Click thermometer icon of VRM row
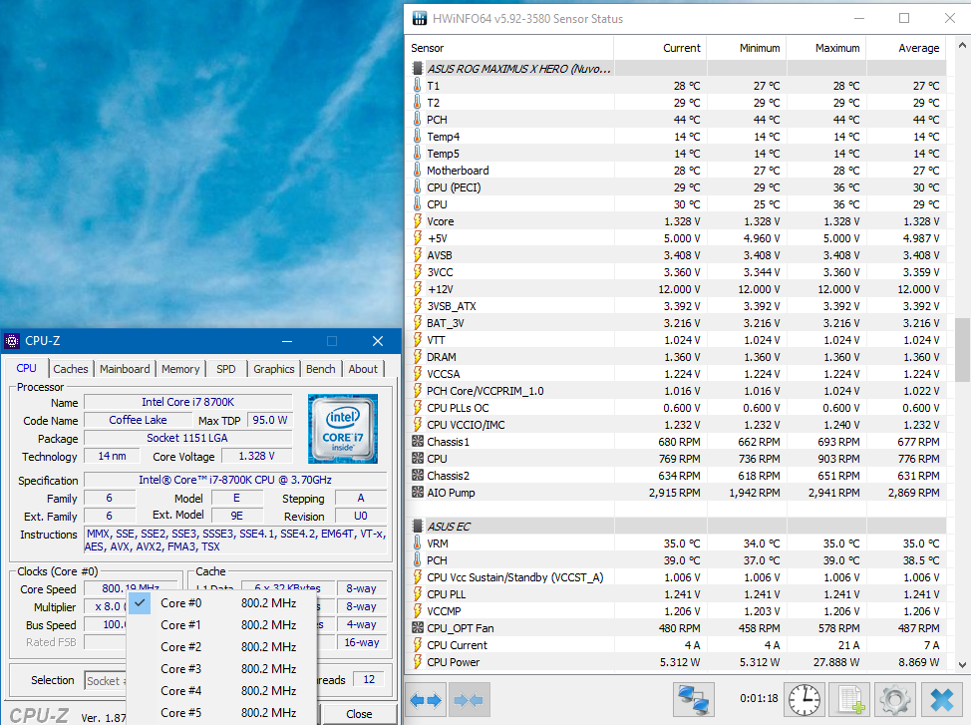This screenshot has height=725, width=971. (418, 544)
